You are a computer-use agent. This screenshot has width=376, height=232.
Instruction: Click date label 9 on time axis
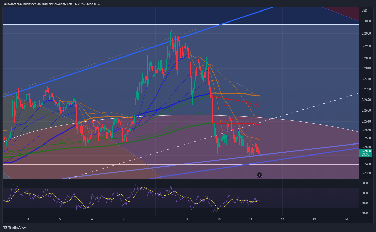(187, 219)
